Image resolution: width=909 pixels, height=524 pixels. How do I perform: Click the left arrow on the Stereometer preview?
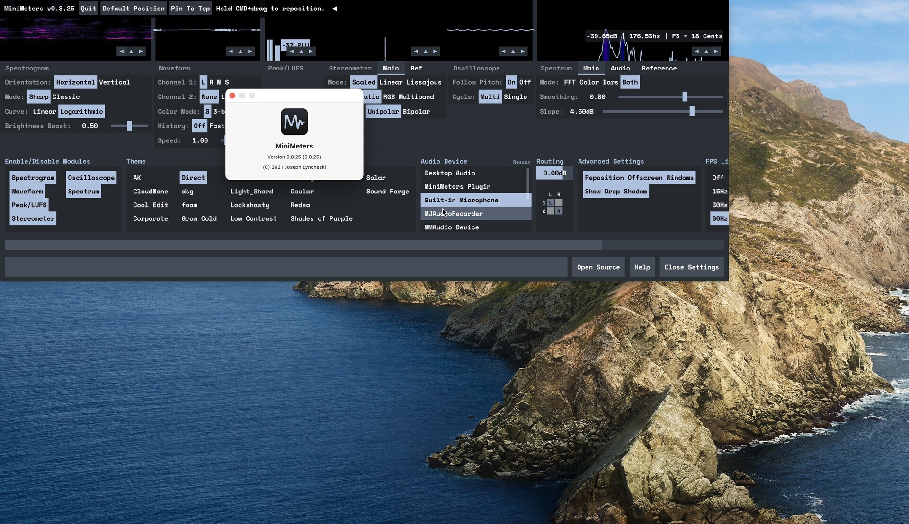click(x=416, y=52)
